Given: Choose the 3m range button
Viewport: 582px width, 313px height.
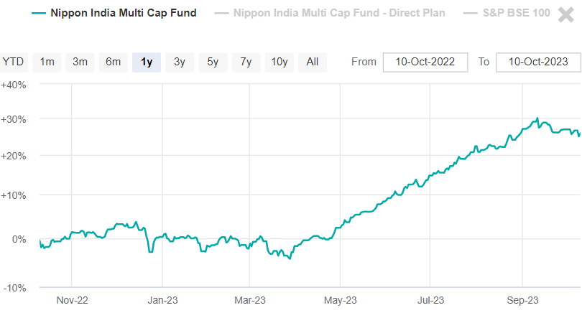Looking at the screenshot, I should (x=80, y=62).
